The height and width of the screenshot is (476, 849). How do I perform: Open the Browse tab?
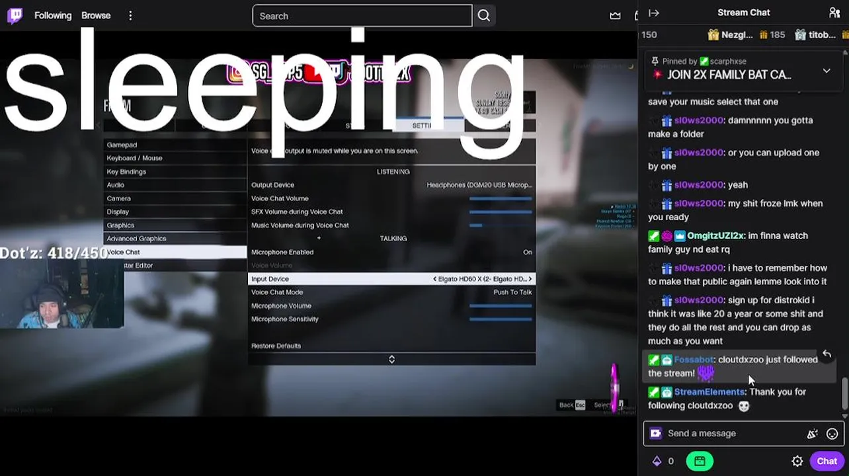coord(96,15)
